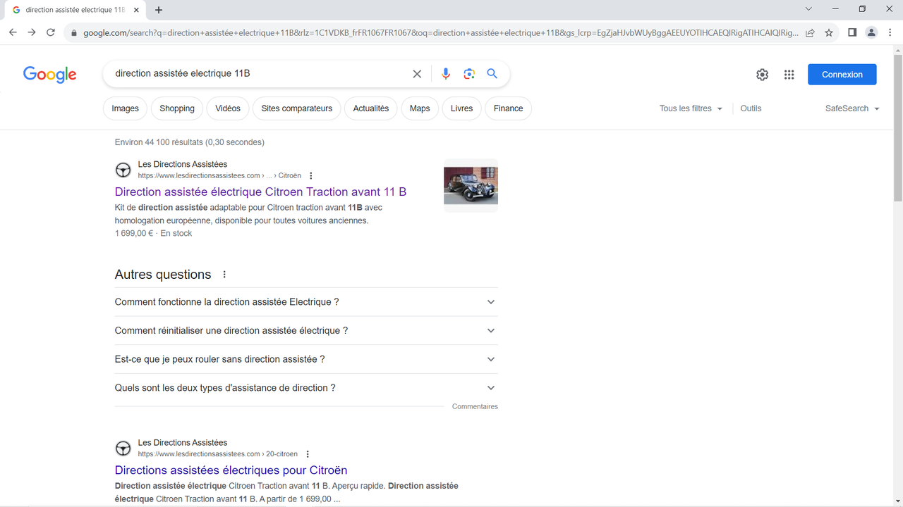
Task: Go back with the browser back arrow
Action: [13, 32]
